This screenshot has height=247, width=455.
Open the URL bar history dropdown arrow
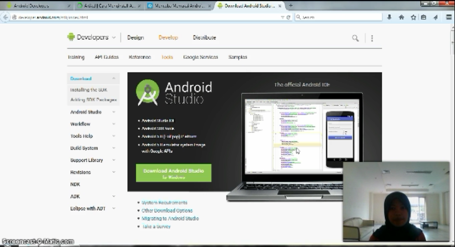pos(282,17)
